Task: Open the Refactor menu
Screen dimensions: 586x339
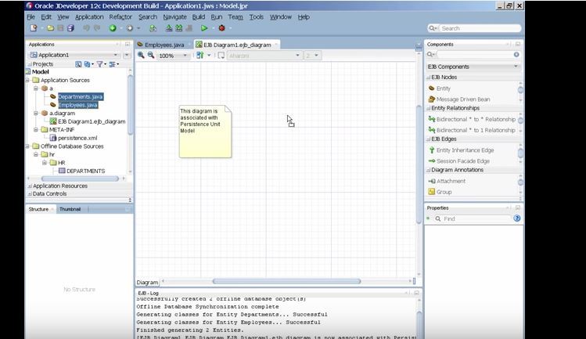Action: tap(120, 16)
